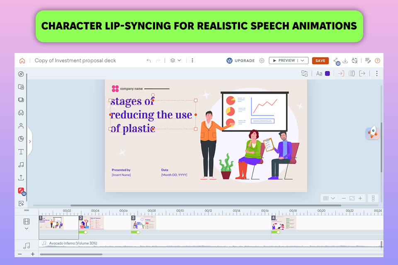
Task: Open the canvas options vertical icon
Action: tap(373, 198)
